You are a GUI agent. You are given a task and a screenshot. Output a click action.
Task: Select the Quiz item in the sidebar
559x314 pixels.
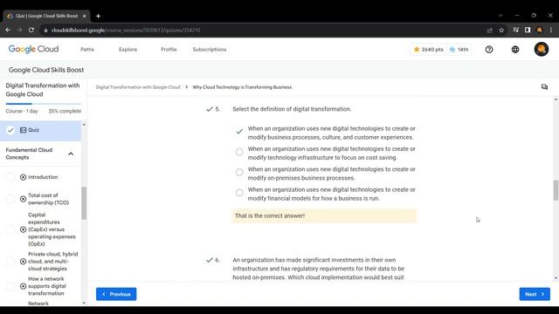coord(40,130)
